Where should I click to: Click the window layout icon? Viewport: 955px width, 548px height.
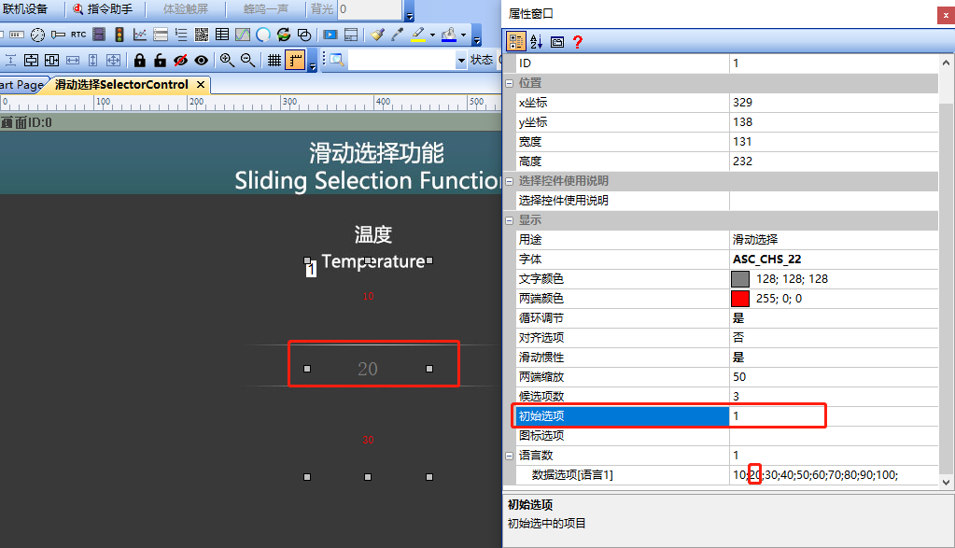coord(351,35)
